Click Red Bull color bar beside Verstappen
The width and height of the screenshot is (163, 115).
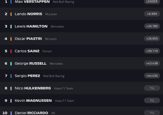pyautogui.click(x=11, y=2)
